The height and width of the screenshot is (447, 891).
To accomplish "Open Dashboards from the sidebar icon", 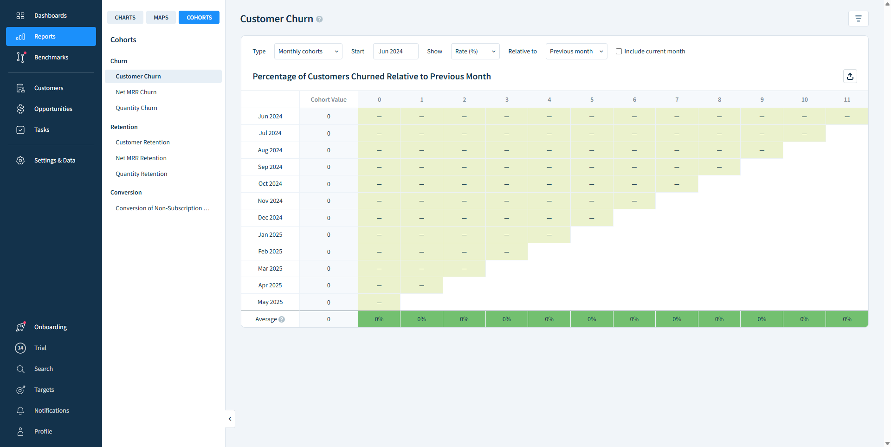I will point(20,16).
